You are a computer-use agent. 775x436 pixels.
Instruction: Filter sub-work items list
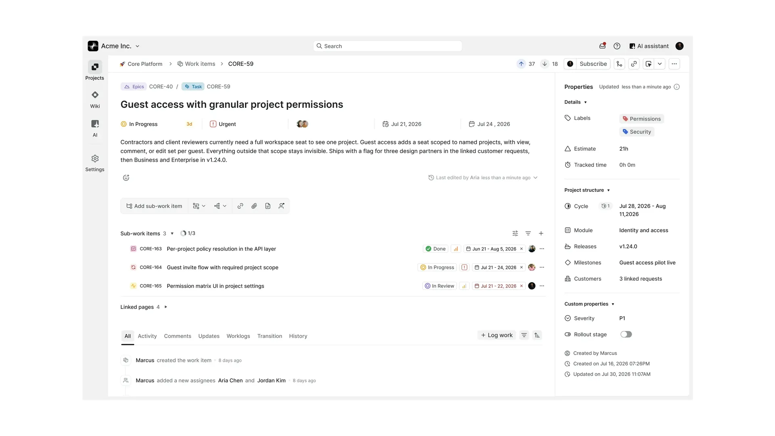528,233
